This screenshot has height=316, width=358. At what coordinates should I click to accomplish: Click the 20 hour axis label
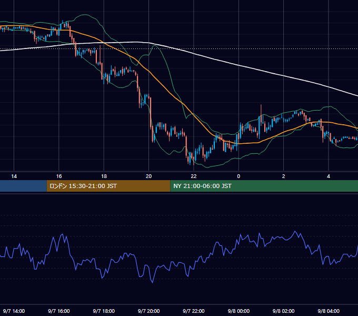tap(148, 176)
